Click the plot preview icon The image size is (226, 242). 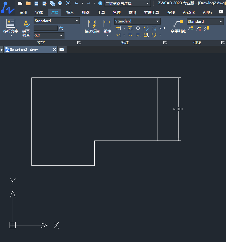(x=68, y=3)
